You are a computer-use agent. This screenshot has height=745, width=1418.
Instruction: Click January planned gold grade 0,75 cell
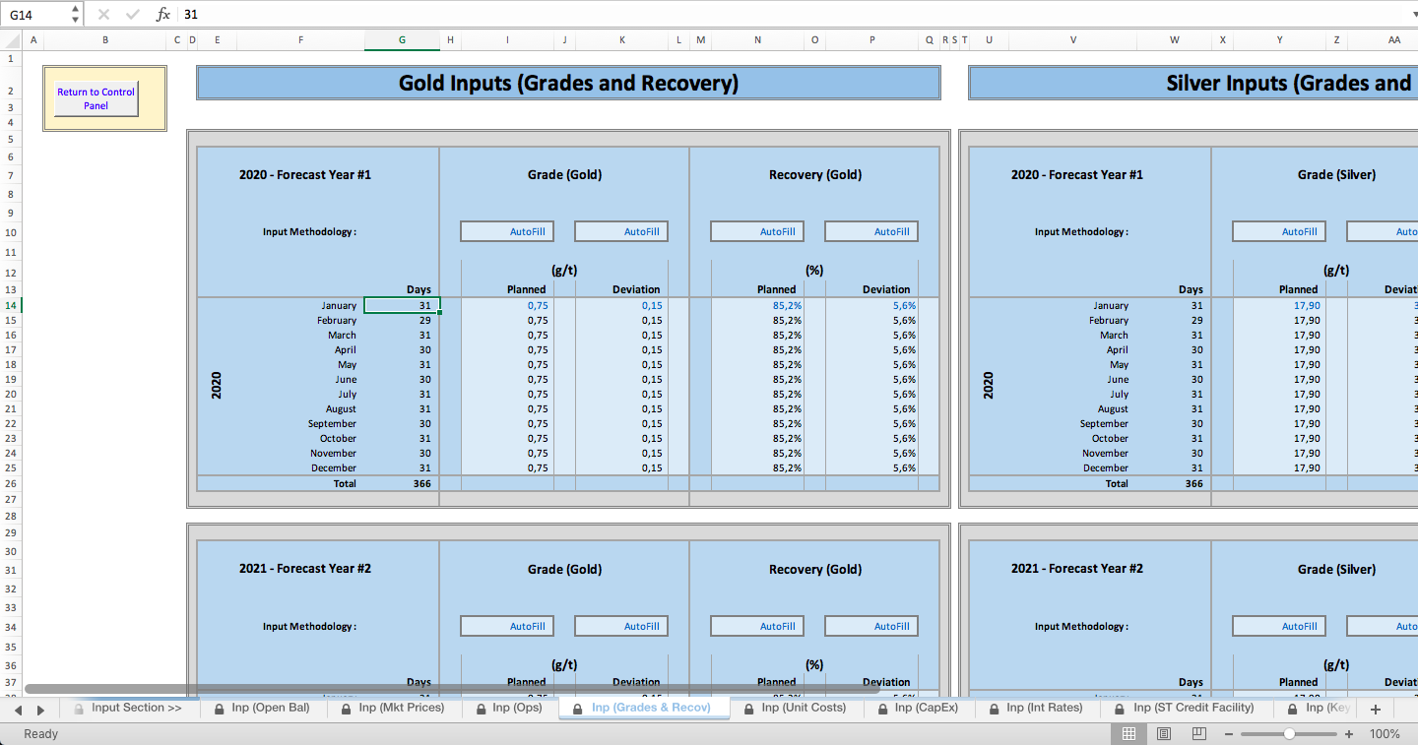[x=507, y=305]
